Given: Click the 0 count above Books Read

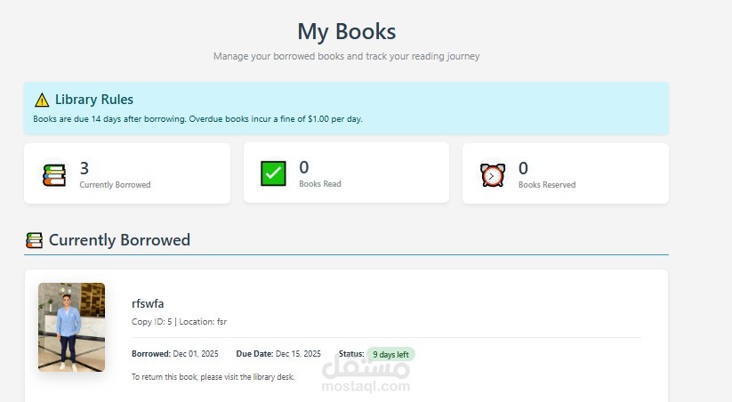Looking at the screenshot, I should pyautogui.click(x=304, y=167).
